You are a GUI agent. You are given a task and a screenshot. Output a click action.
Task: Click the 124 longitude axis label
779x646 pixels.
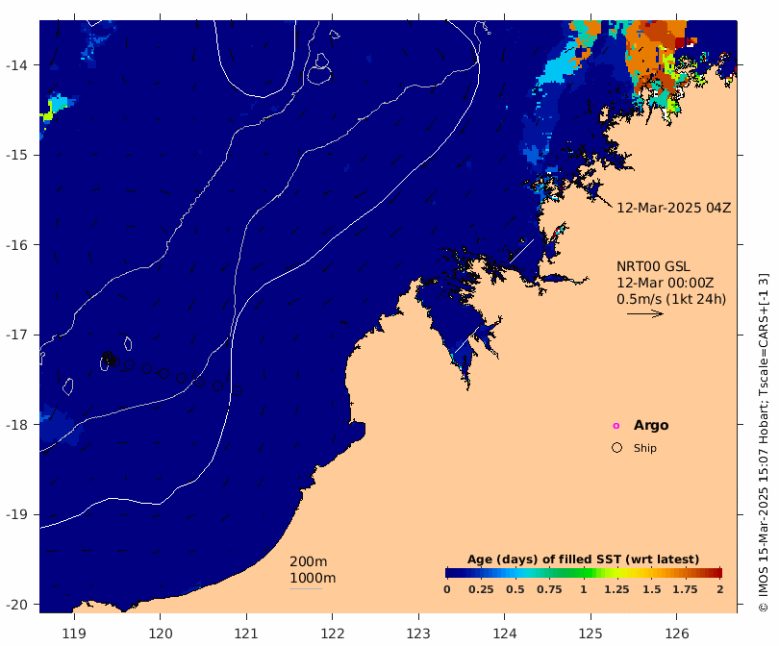(x=504, y=634)
